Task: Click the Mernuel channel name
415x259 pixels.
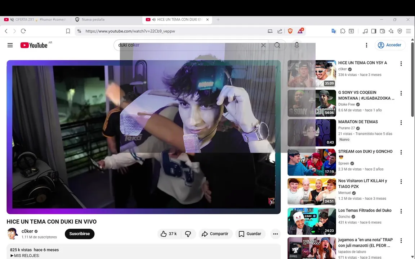Action: pos(345,193)
